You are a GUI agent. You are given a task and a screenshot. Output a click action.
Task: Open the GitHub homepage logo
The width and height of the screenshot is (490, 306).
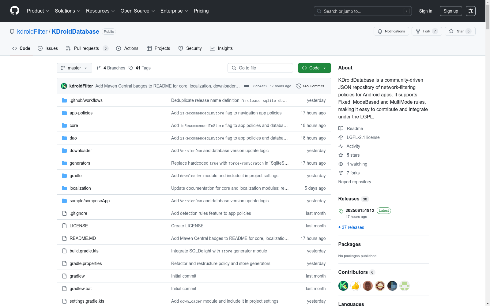pyautogui.click(x=15, y=11)
